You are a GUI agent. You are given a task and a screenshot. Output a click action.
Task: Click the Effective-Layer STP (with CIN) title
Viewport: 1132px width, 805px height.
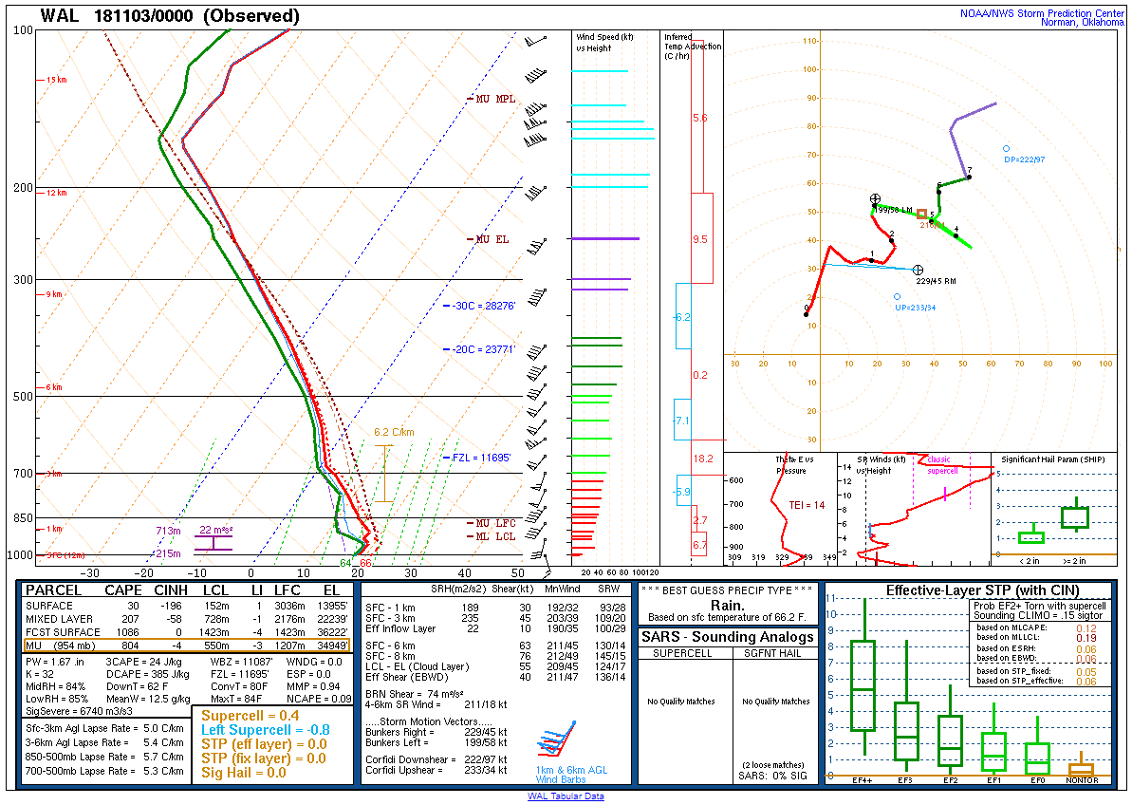coord(983,590)
